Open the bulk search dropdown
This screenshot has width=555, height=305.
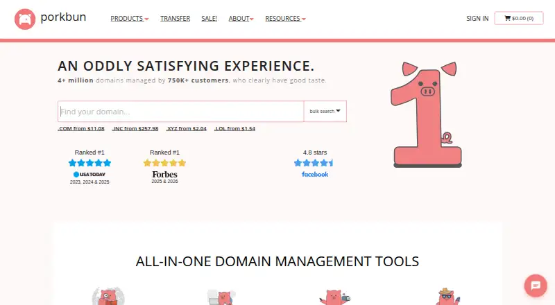(x=325, y=111)
